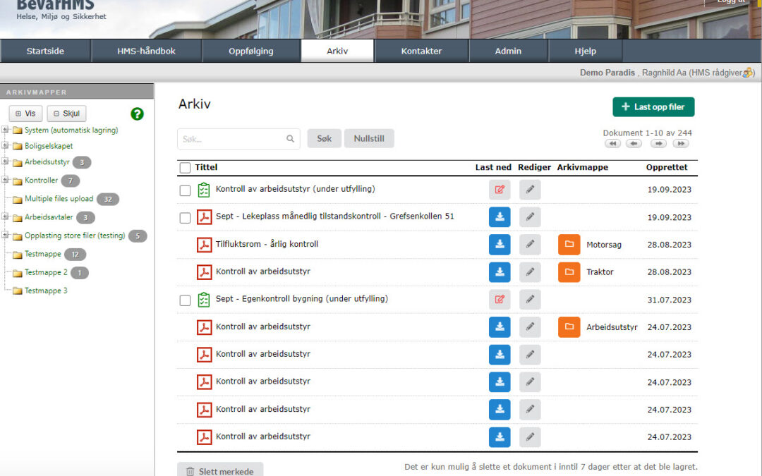The height and width of the screenshot is (476, 762).
Task: Click into the Søk search field
Action: point(233,139)
